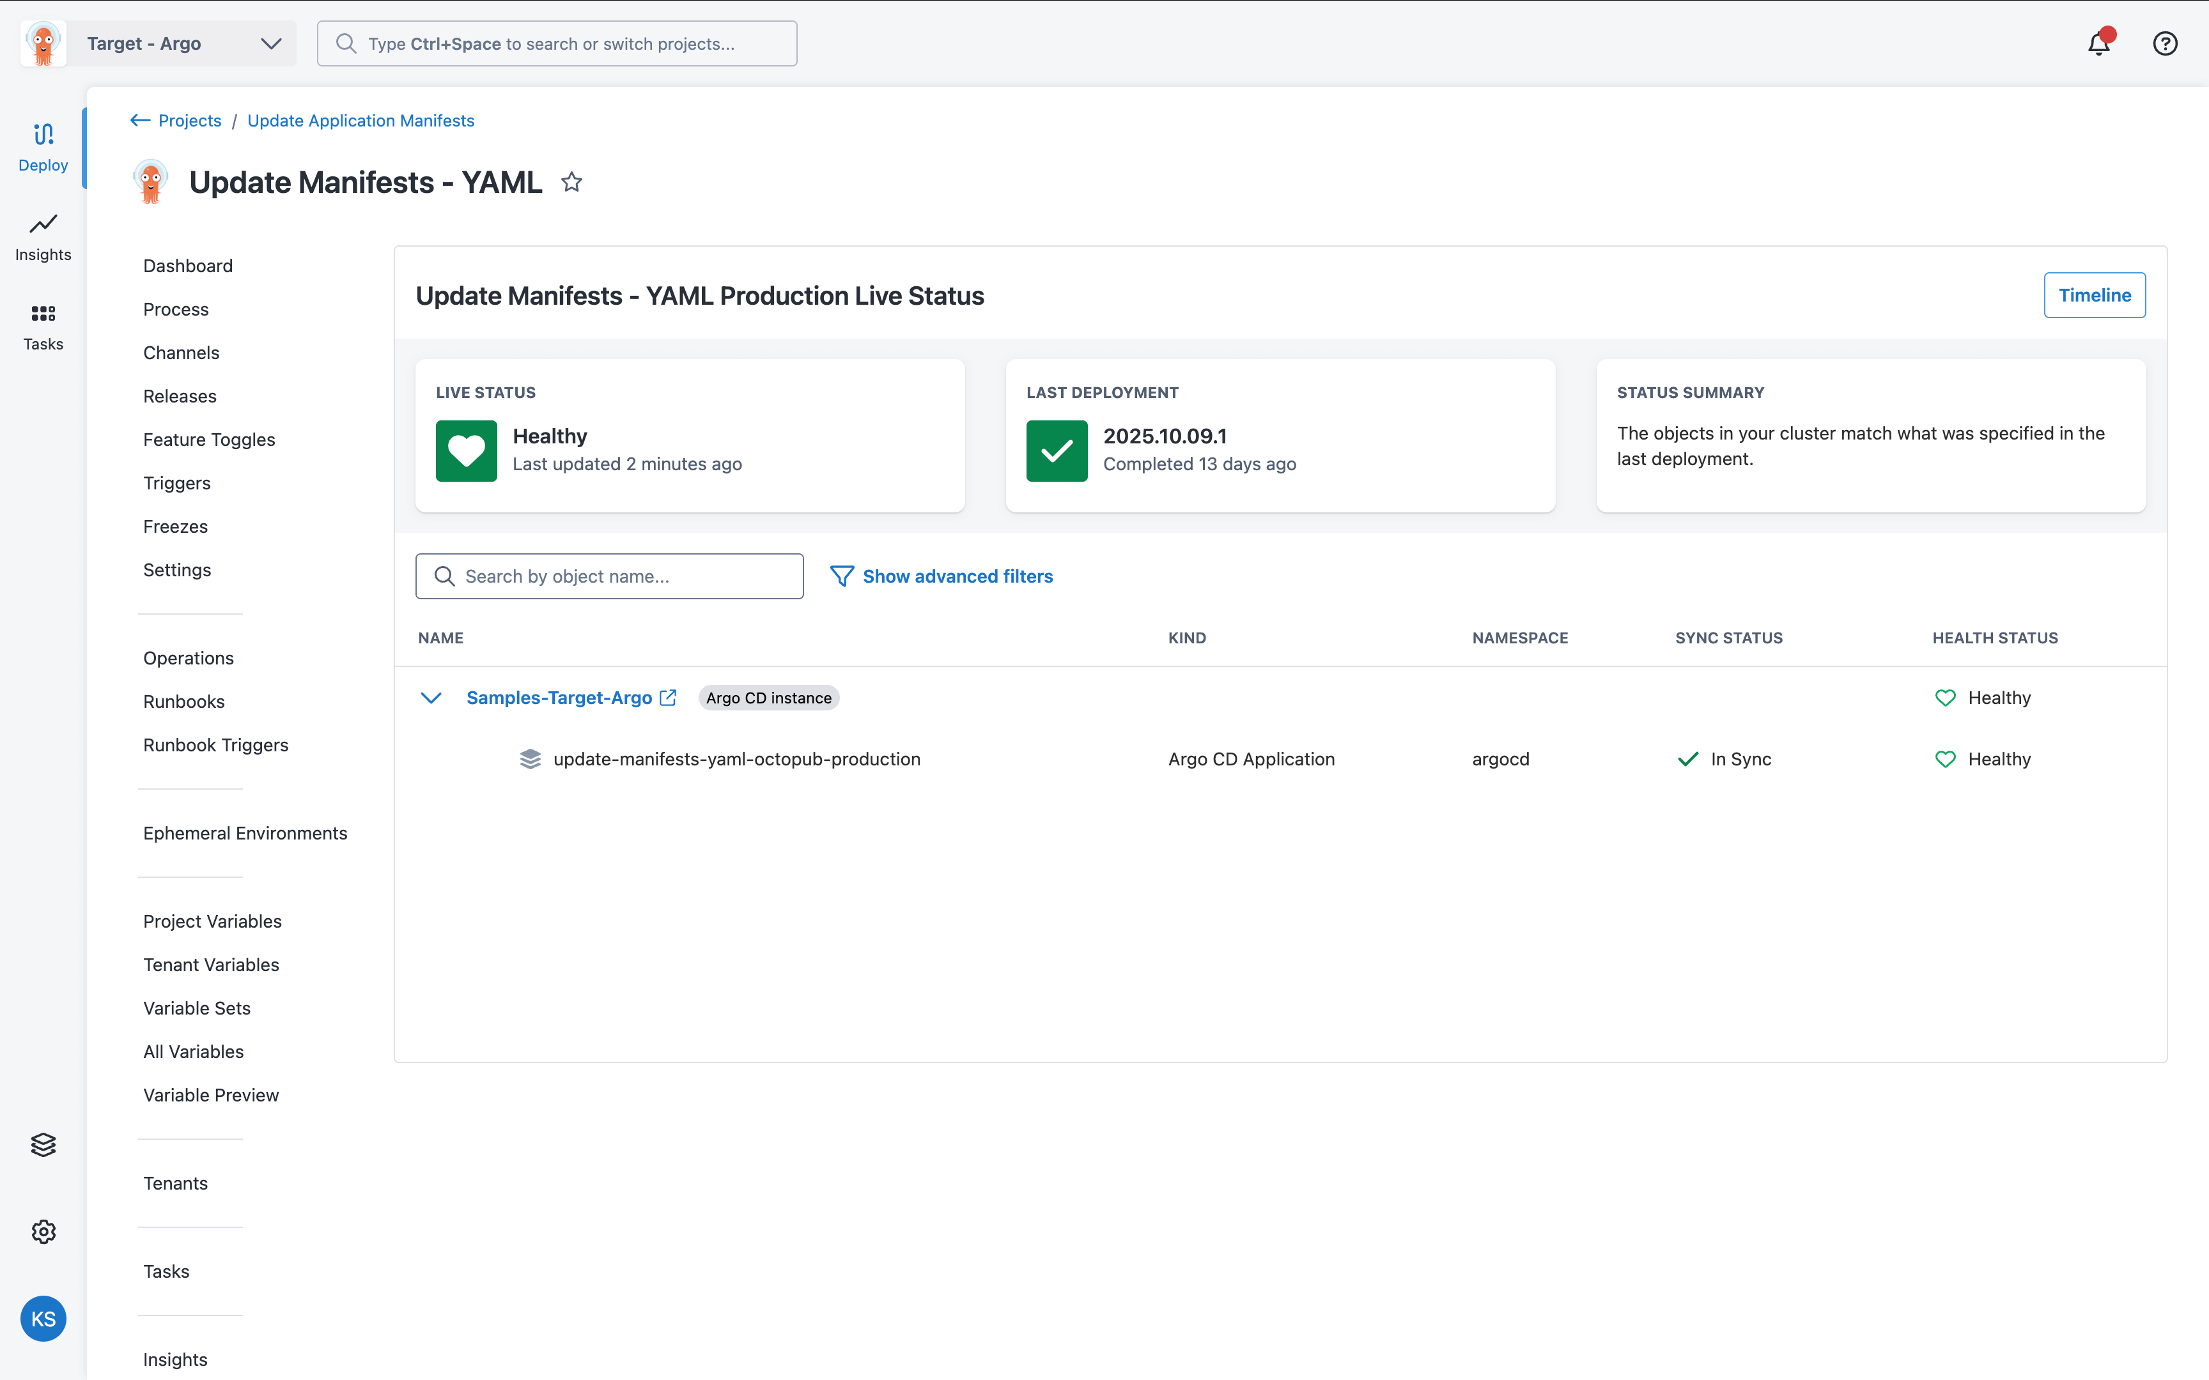Collapse the Samples-Target-Argo row chevron
2209x1380 pixels.
[x=431, y=697]
